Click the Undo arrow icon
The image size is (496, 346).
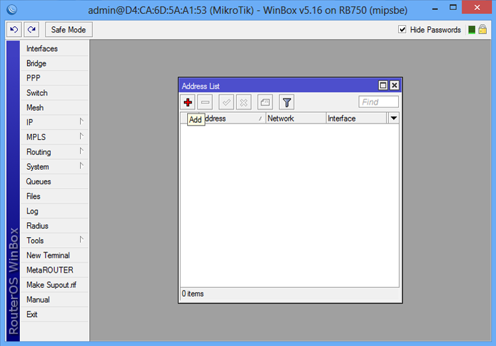15,30
